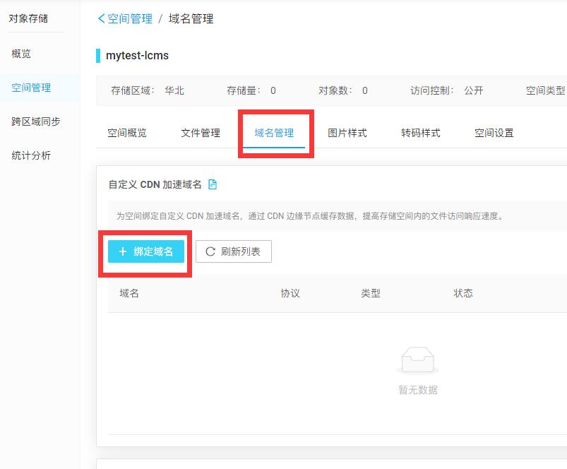The width and height of the screenshot is (567, 469).
Task: Go to the 图片样式 tab
Action: pos(347,133)
